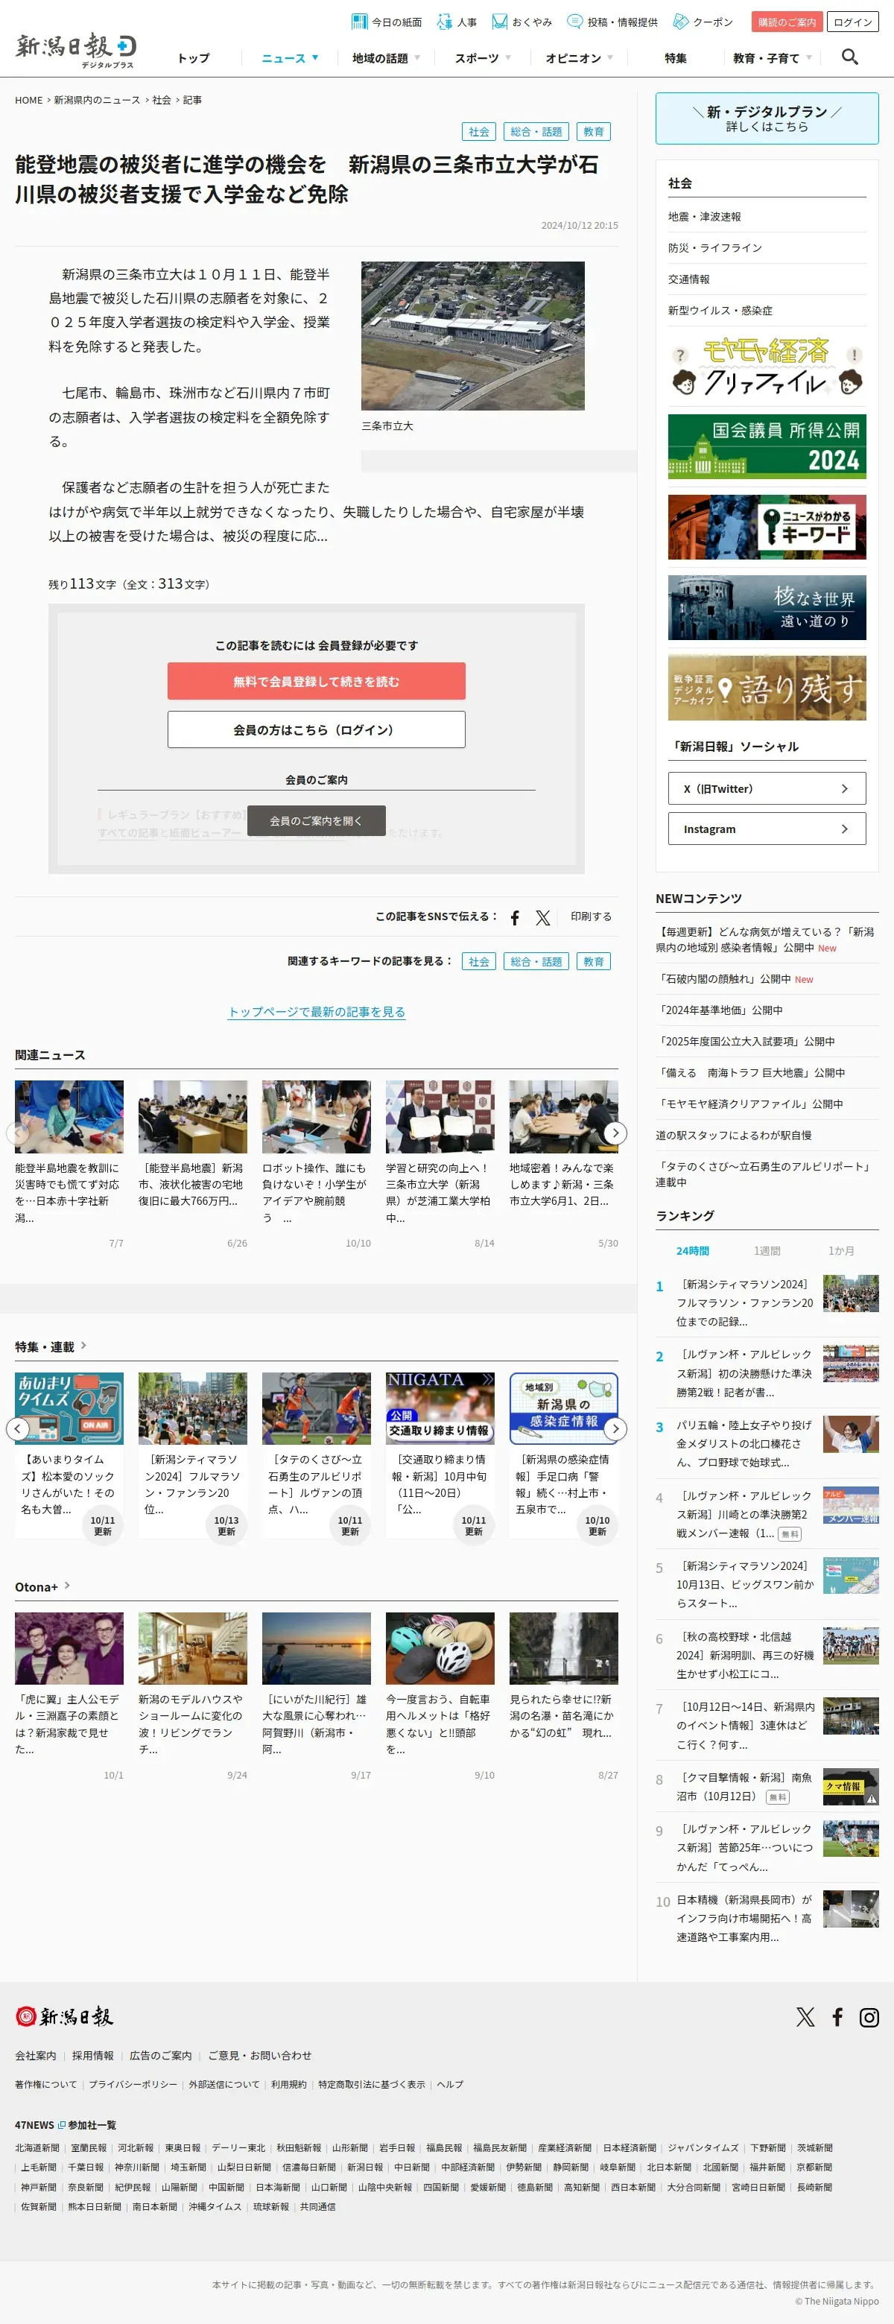Click the 総合・話題 tag above headline
Screen dimensions: 894x2324
coord(536,132)
